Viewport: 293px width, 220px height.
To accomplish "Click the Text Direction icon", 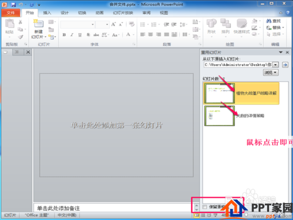I will pos(196,22).
